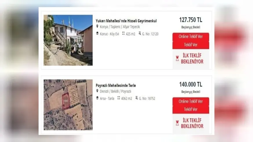Click Online Teklif Ver for 140.000 TL listing
The width and height of the screenshot is (253, 142).
click(x=191, y=102)
